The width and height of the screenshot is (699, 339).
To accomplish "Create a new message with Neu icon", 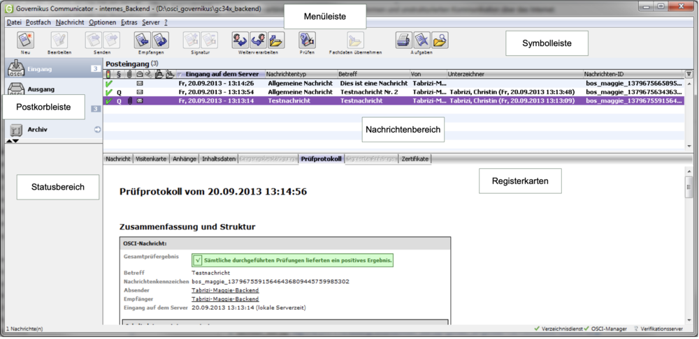I will [x=25, y=40].
